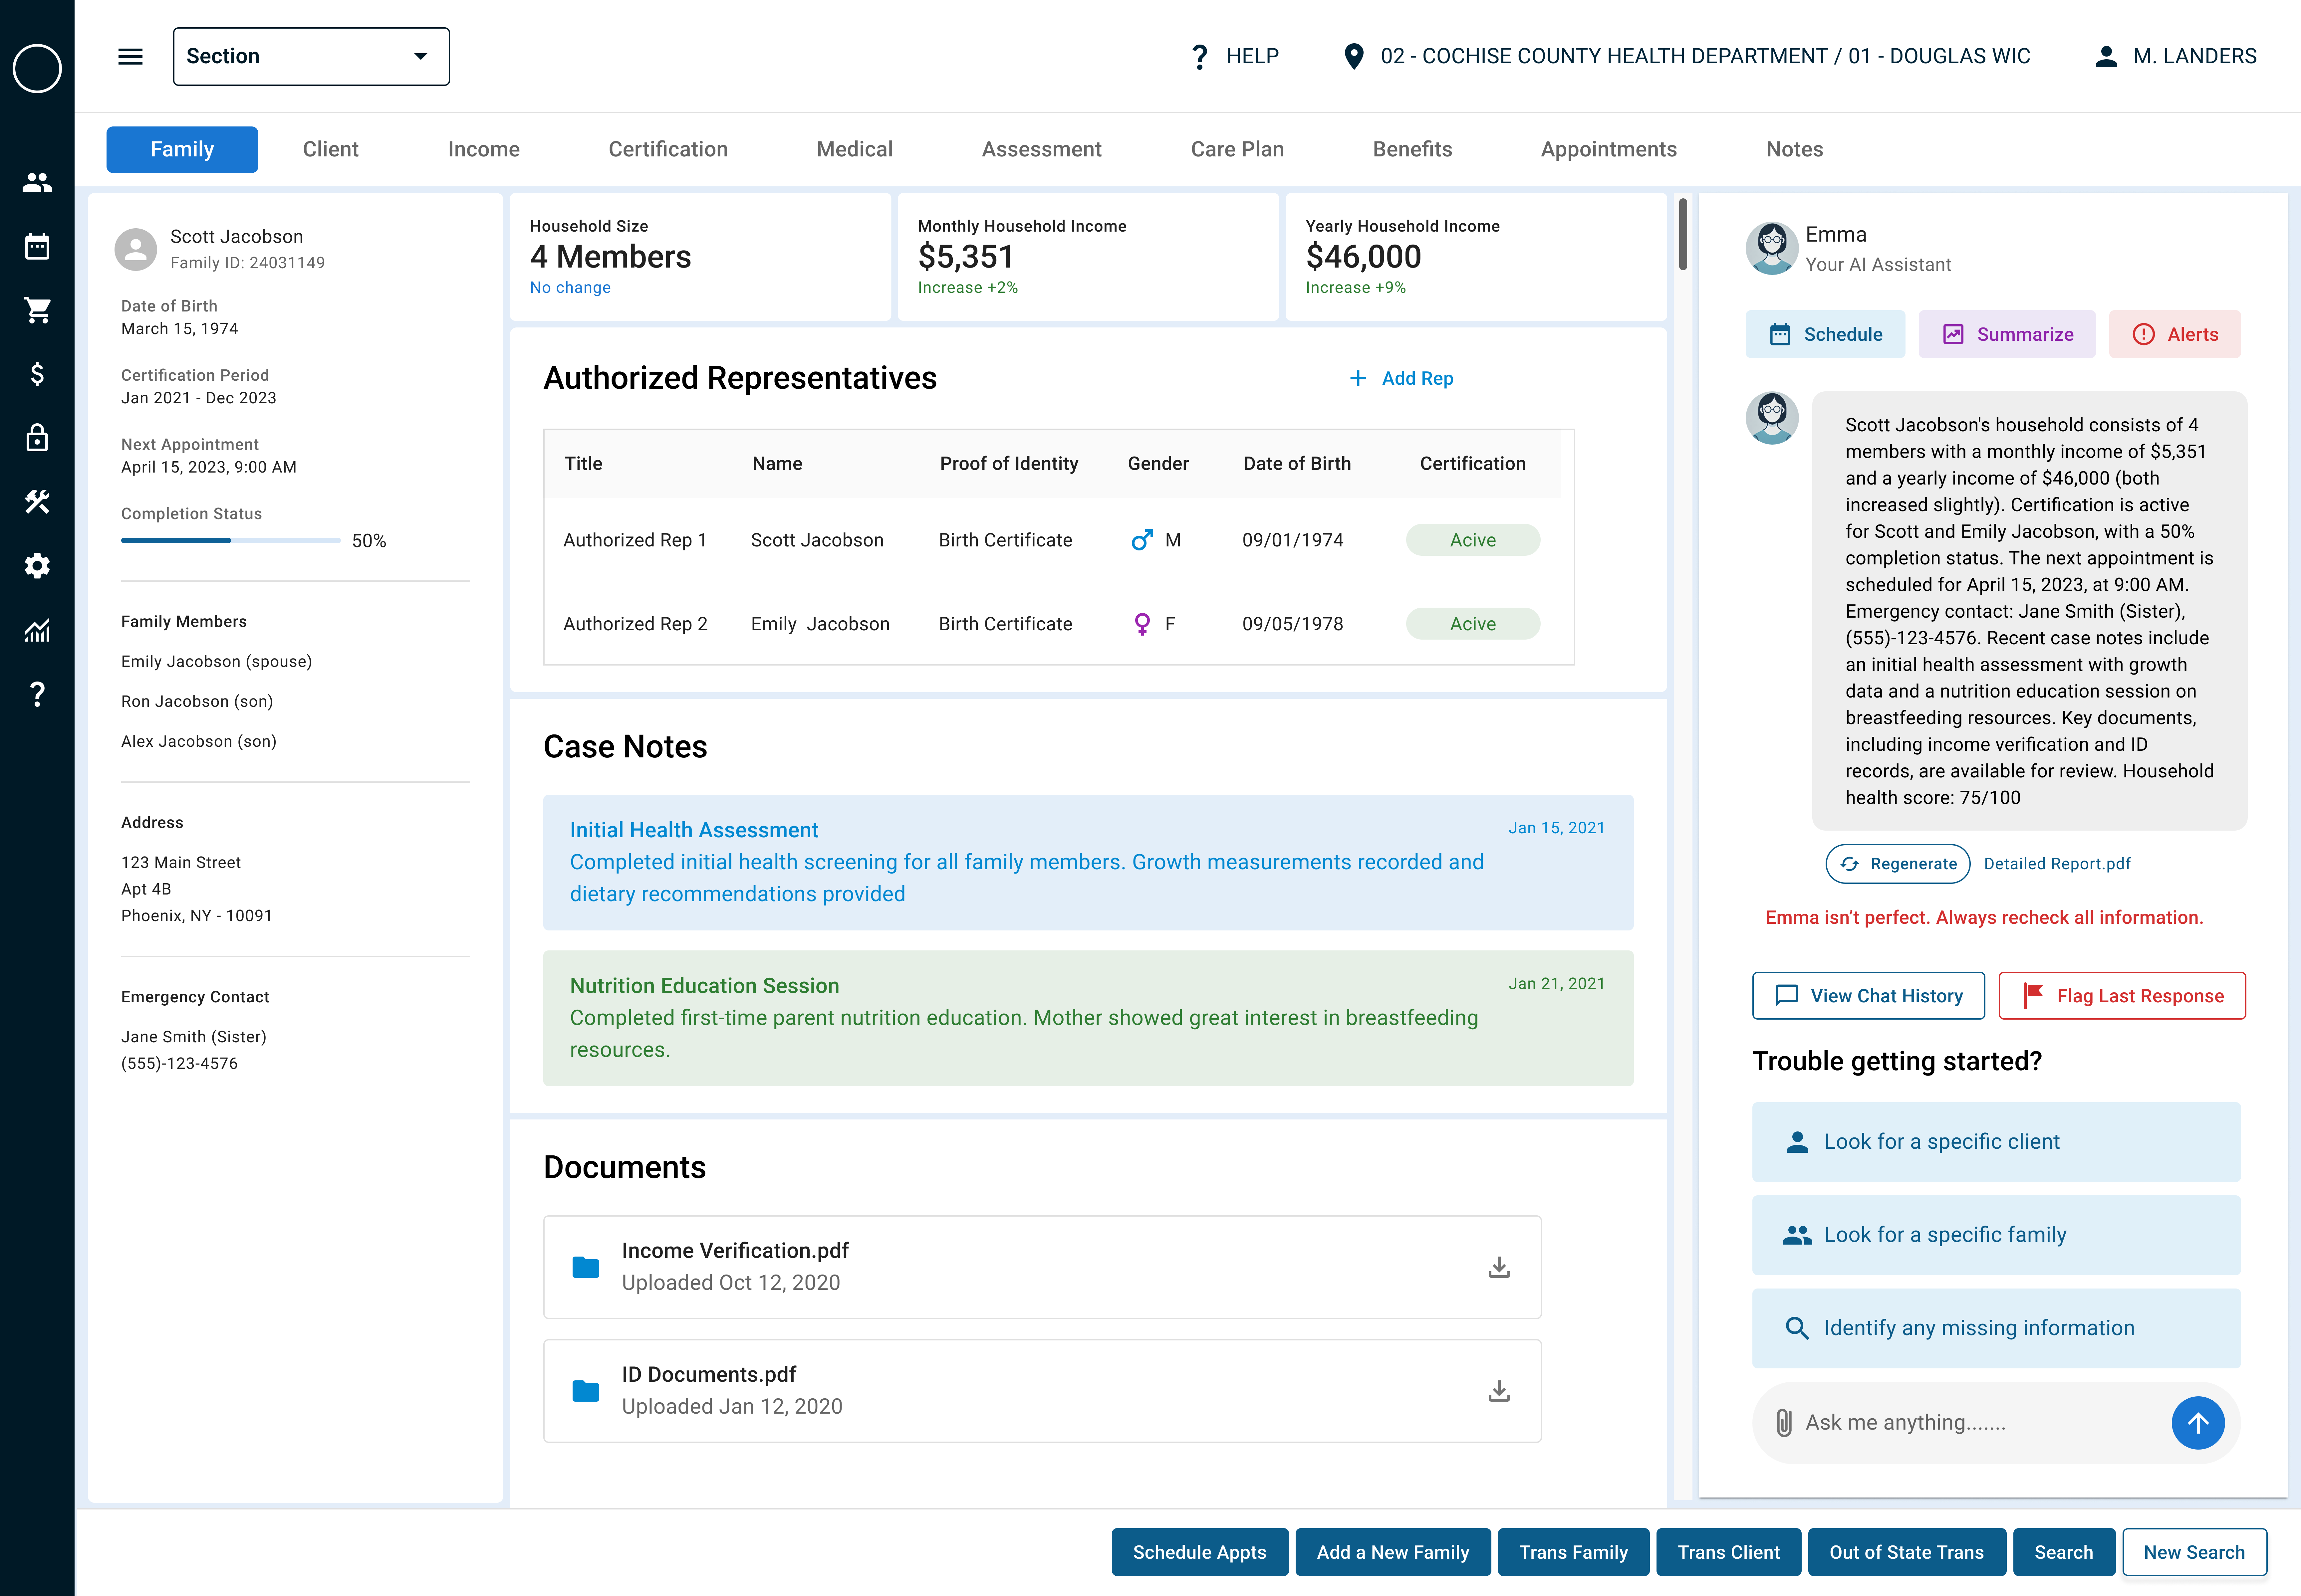The height and width of the screenshot is (1596, 2301).
Task: Open the analytics chart sidebar icon
Action: 37,630
